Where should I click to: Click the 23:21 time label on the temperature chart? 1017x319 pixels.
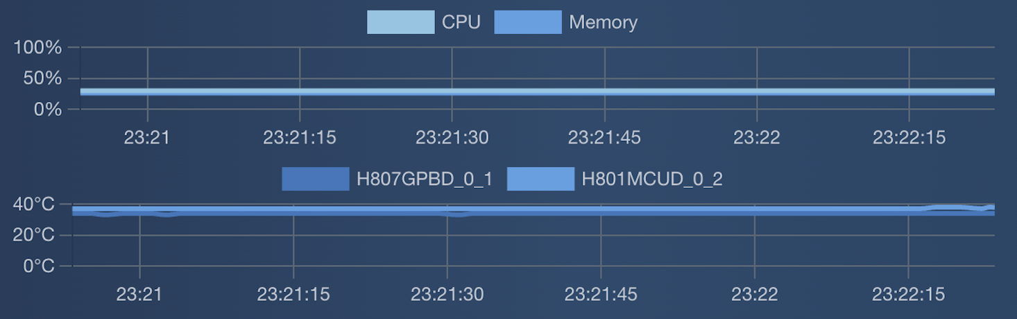[139, 294]
